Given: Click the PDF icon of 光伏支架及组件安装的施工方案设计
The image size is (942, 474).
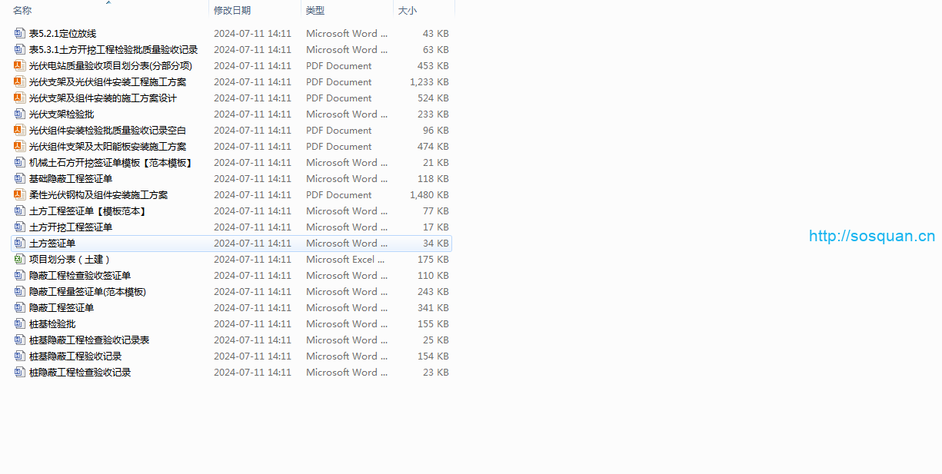Looking at the screenshot, I should click(x=20, y=98).
